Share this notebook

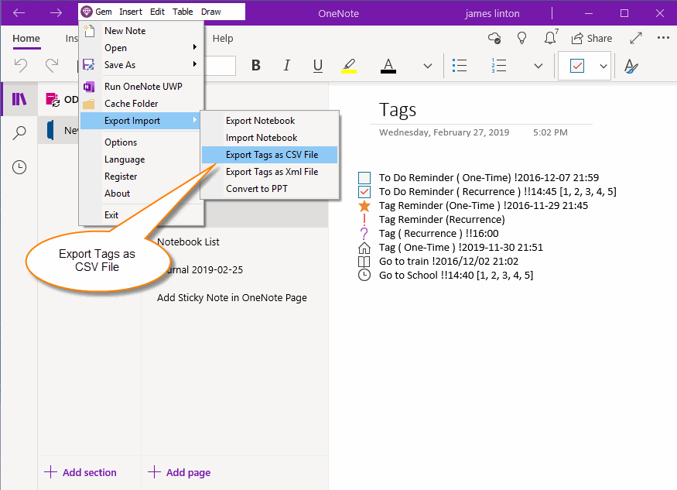(592, 39)
